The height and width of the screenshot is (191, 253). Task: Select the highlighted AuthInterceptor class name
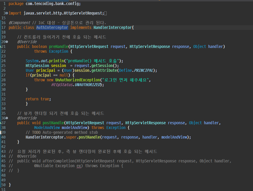[x=52, y=28]
